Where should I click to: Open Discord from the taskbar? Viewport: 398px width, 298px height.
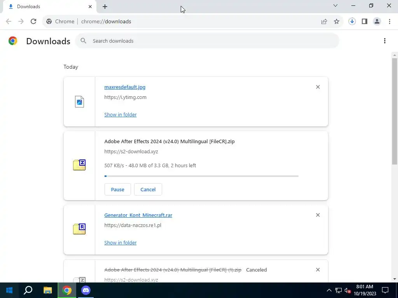point(86,290)
